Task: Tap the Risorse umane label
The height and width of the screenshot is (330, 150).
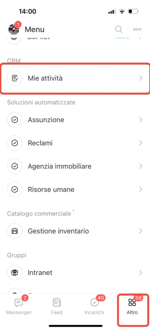Action: [x=51, y=189]
